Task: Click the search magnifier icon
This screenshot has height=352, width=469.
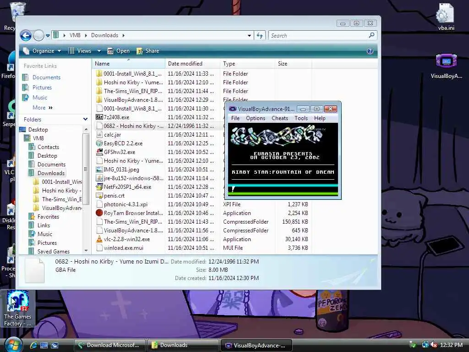Action: pos(371,35)
